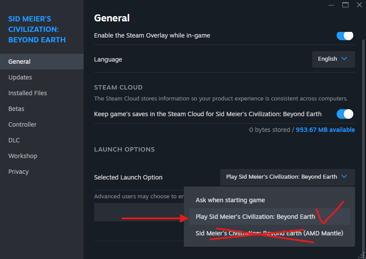366x259 pixels.
Task: Open the English language dropdown
Action: coord(333,59)
